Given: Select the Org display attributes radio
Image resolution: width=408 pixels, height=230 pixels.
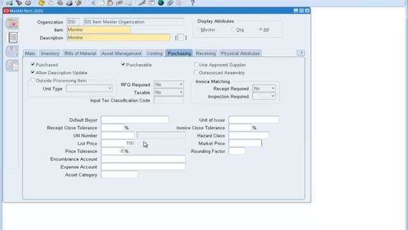Looking at the screenshot, I should tap(233, 29).
